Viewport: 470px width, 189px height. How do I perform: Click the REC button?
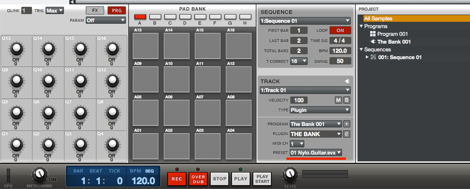(177, 179)
